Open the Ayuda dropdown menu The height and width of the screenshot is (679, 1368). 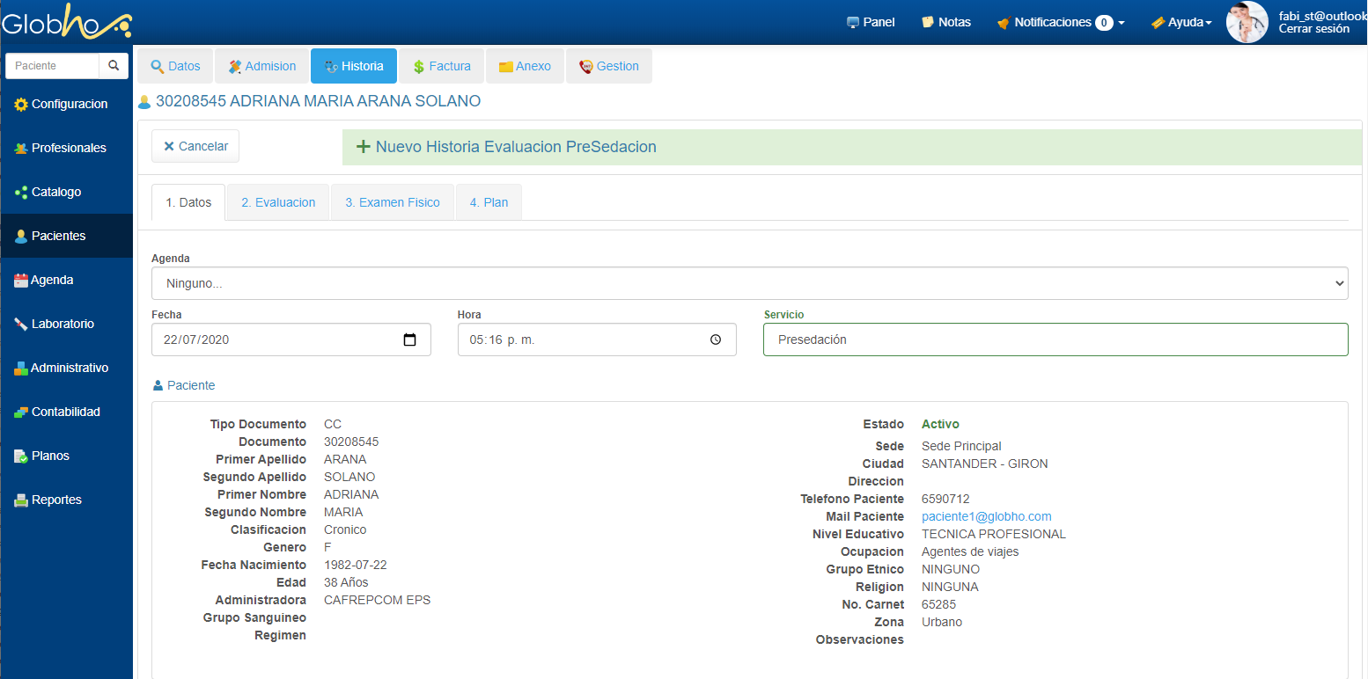[x=1181, y=23]
